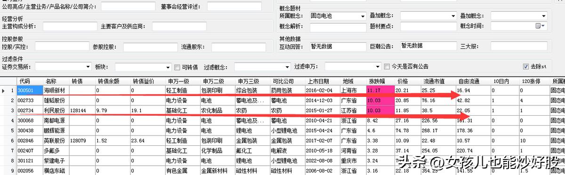565x175 pixels.
Task: Select the 鹏辉能源 name cell
Action: [56, 131]
